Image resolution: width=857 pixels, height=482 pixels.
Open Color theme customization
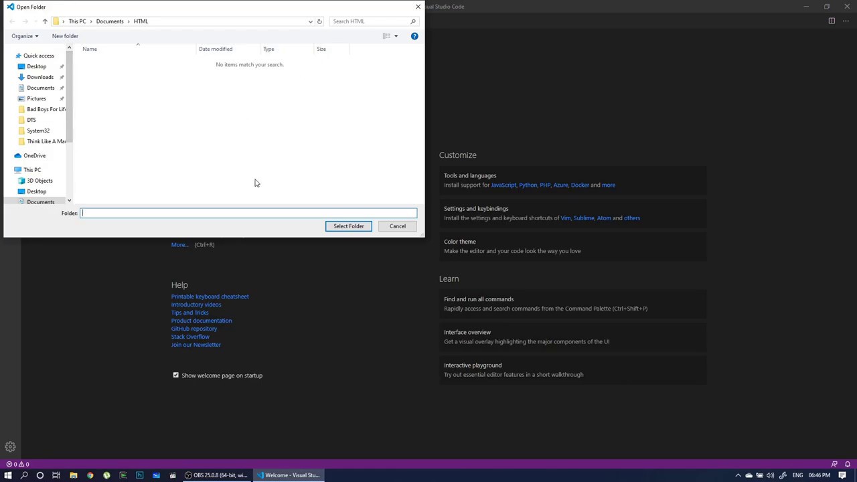[572, 246]
